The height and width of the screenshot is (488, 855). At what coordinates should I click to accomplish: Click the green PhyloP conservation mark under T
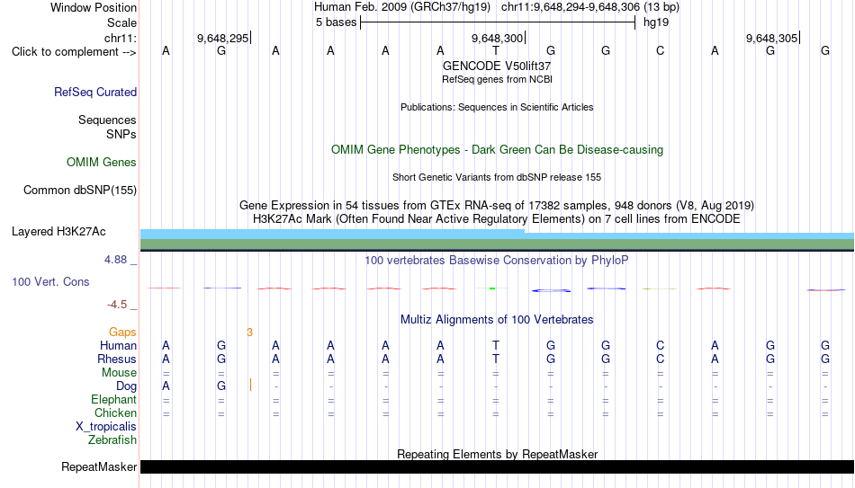(492, 288)
